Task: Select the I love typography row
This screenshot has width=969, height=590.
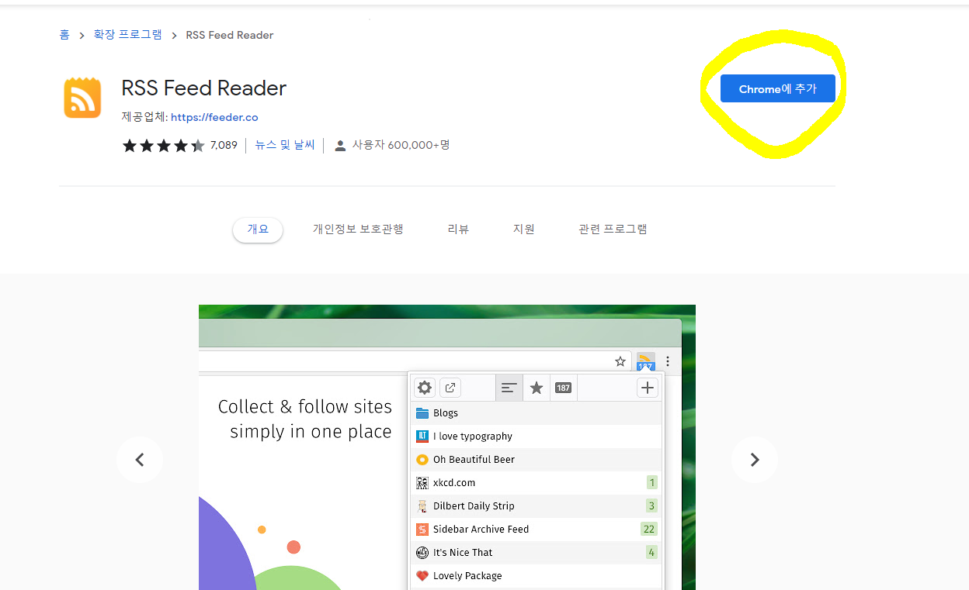Action: (536, 436)
